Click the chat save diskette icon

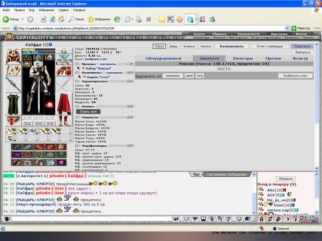coord(203,219)
